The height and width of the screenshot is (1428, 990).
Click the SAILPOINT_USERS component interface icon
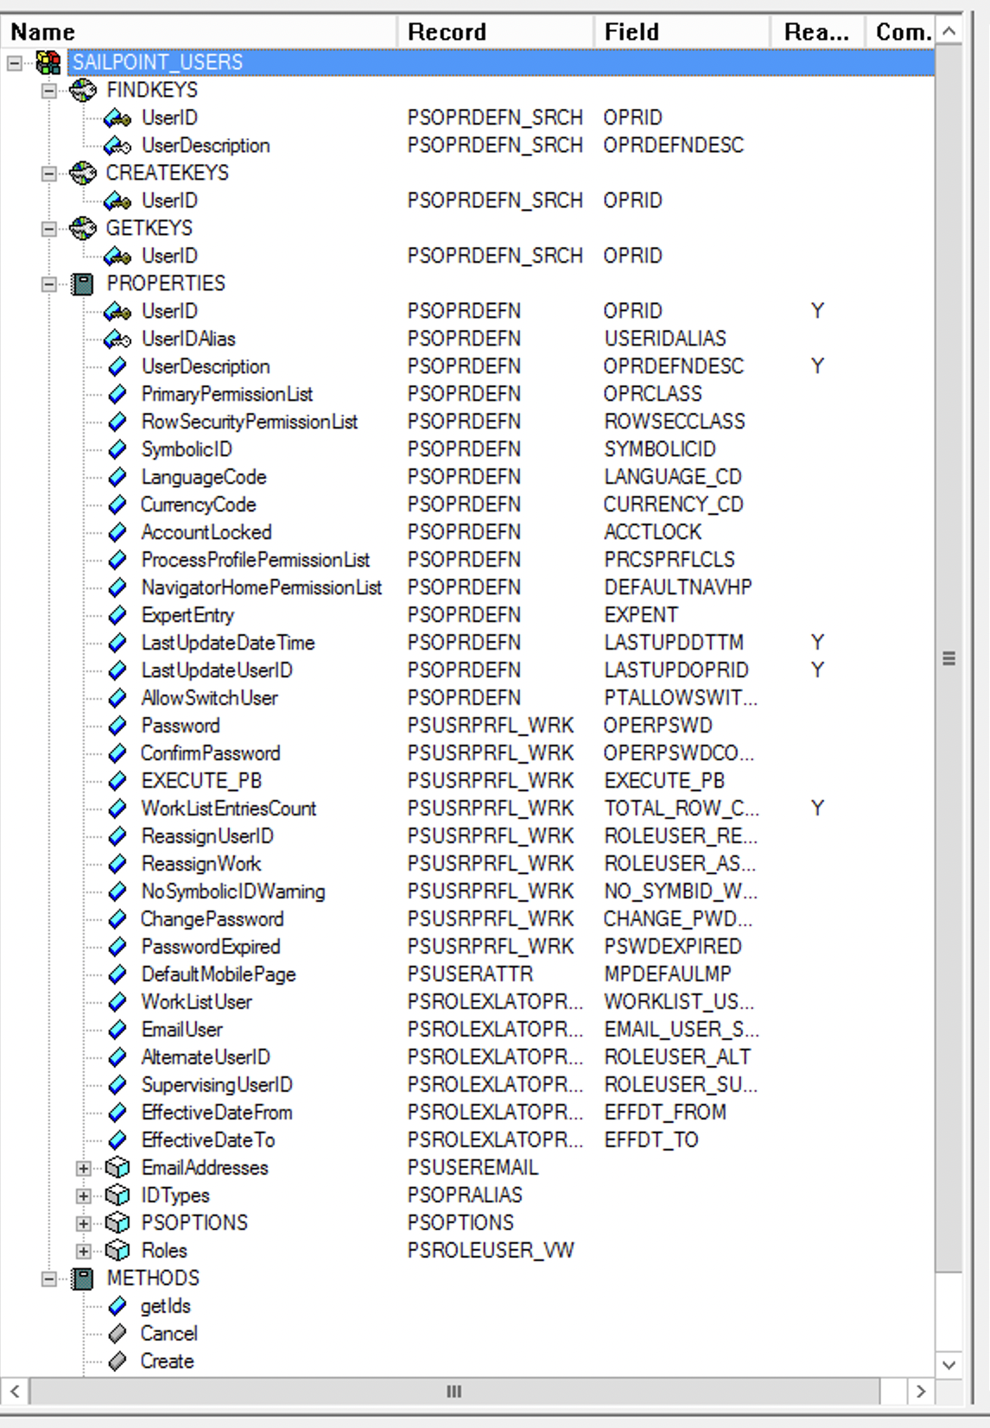48,62
